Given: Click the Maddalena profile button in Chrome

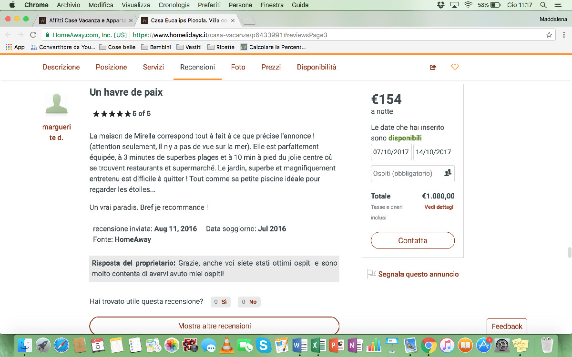Looking at the screenshot, I should [x=553, y=20].
